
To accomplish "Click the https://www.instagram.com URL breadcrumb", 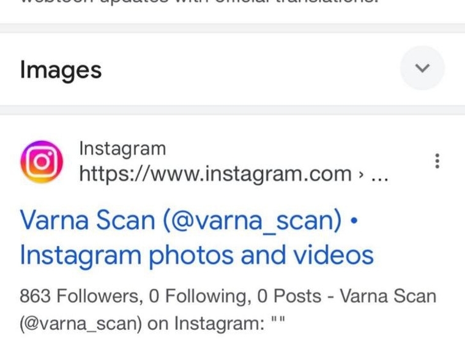I will point(215,174).
